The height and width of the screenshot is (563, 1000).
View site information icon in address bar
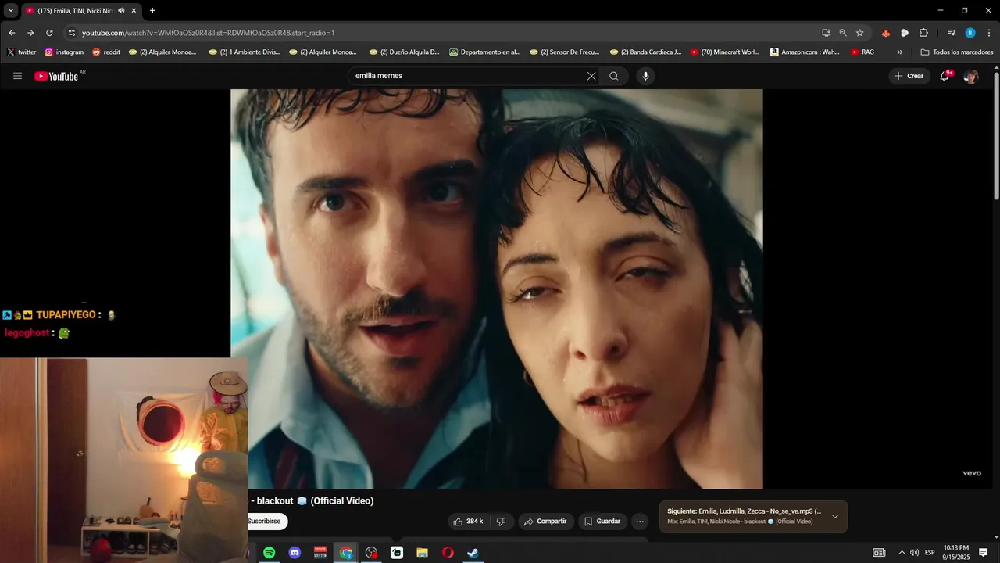pyautogui.click(x=71, y=33)
